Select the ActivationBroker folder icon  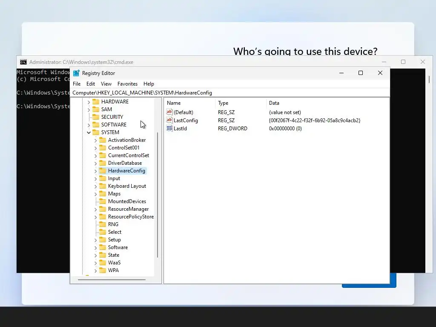[103, 140]
